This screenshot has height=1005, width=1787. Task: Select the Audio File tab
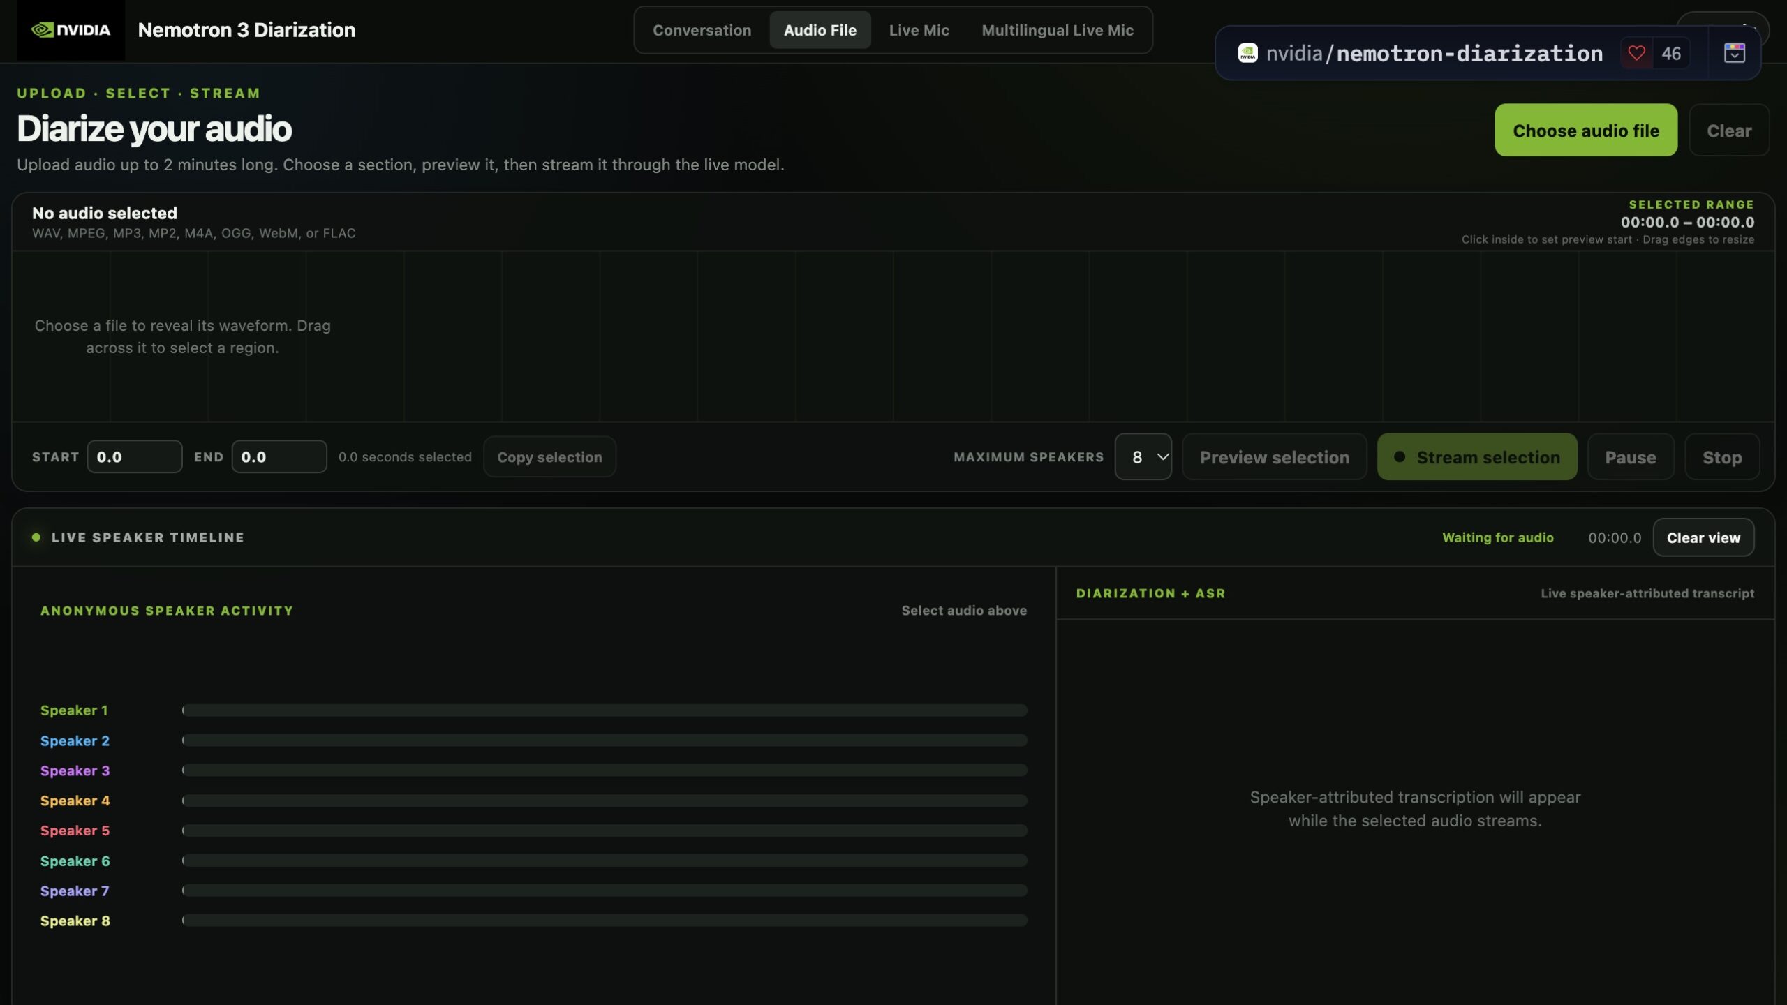coord(820,30)
